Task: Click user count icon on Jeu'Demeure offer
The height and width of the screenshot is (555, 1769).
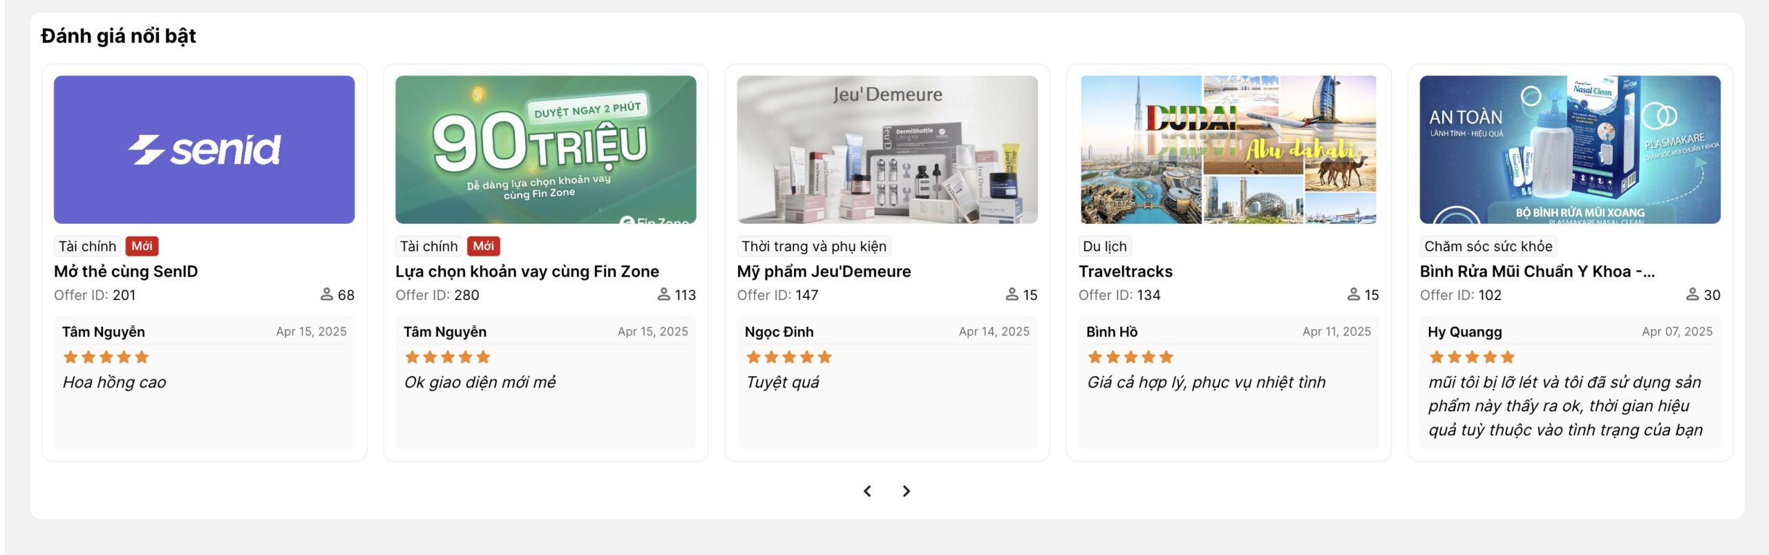Action: click(1012, 294)
